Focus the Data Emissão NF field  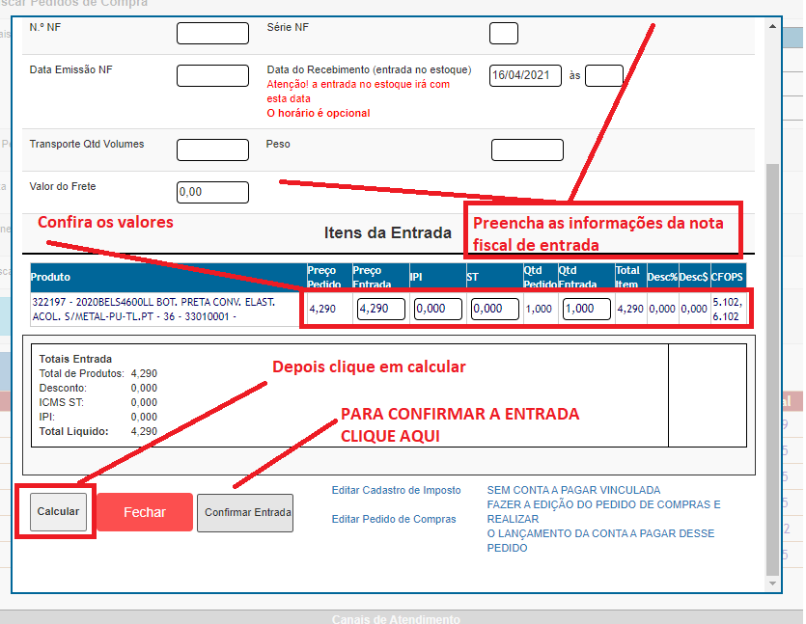212,75
